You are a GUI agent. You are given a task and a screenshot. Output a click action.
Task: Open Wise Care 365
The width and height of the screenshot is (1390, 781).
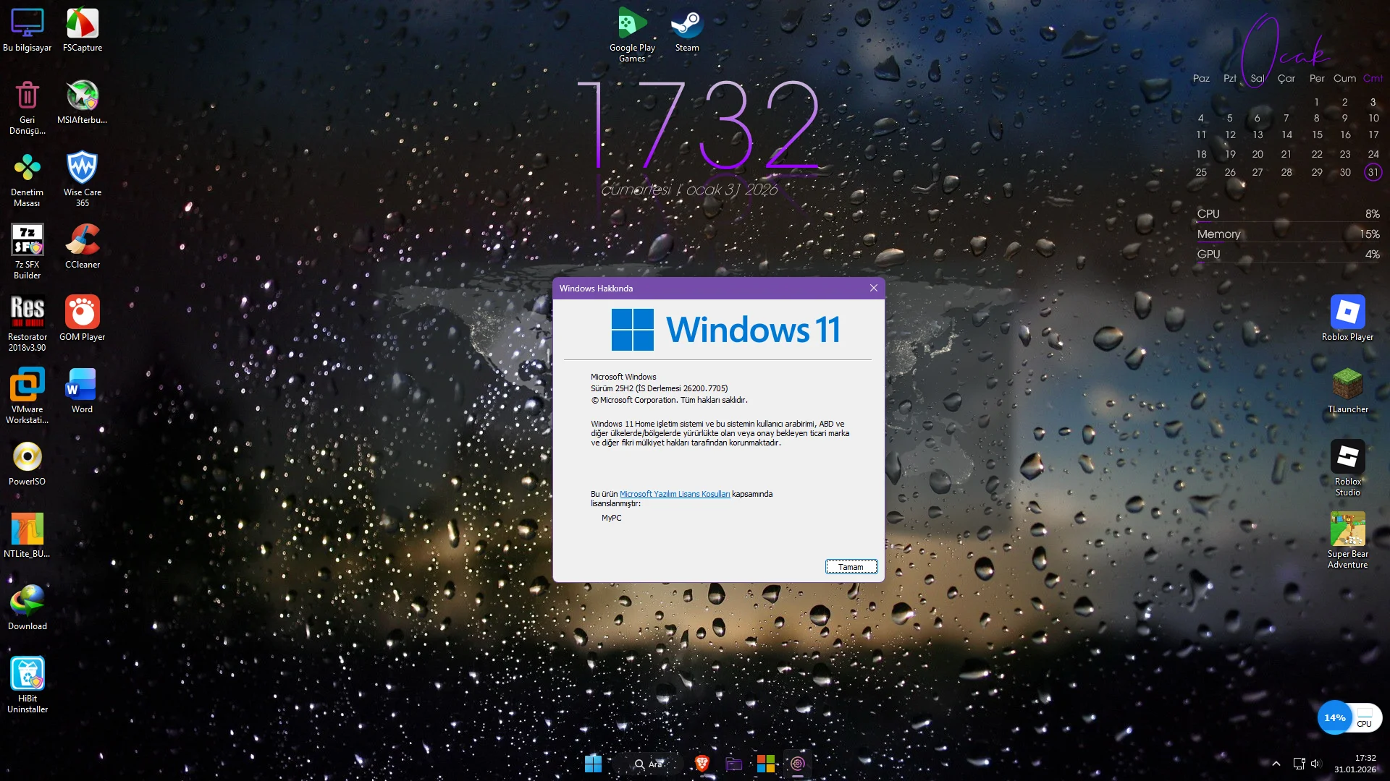click(82, 168)
